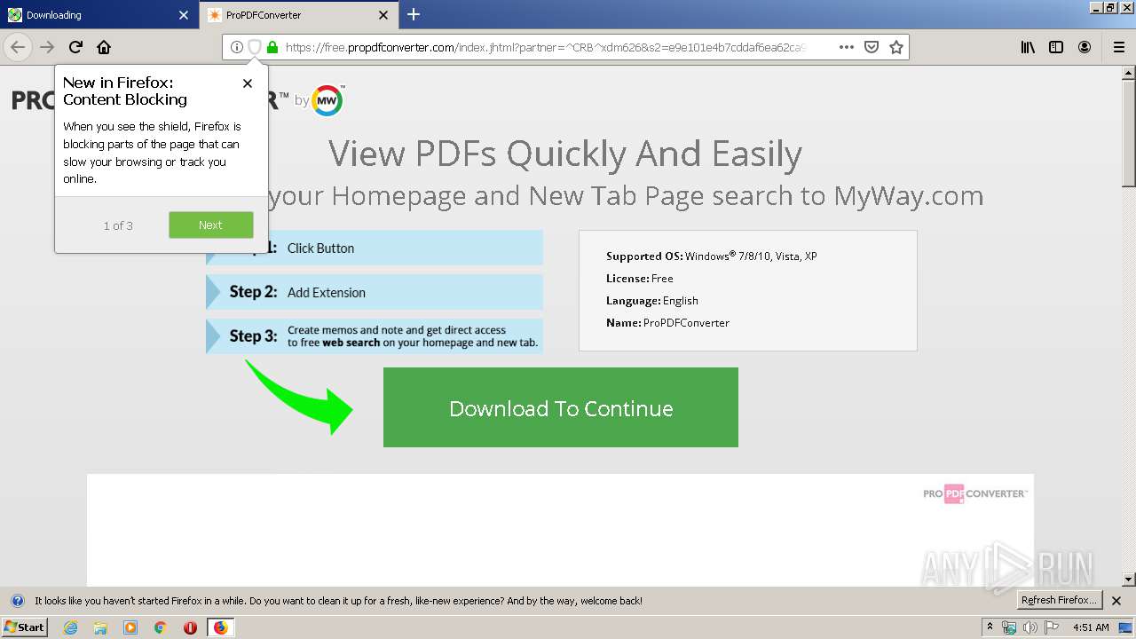The height and width of the screenshot is (639, 1136).
Task: Click the MW MyWay logo
Action: 327,100
